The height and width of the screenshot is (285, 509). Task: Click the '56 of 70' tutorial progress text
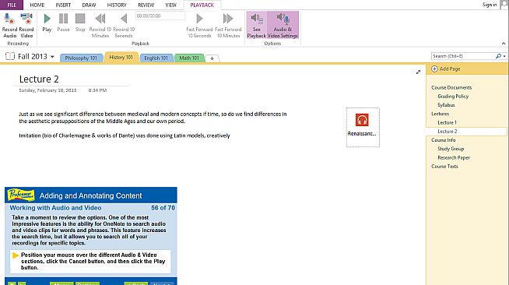[163, 208]
